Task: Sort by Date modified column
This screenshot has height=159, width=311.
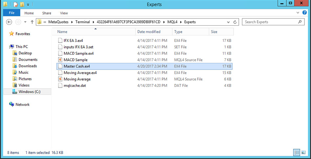Action: click(x=154, y=32)
